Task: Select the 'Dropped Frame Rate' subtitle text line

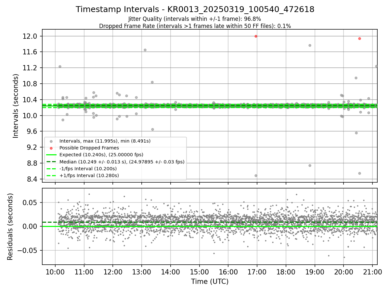Action: coord(195,26)
